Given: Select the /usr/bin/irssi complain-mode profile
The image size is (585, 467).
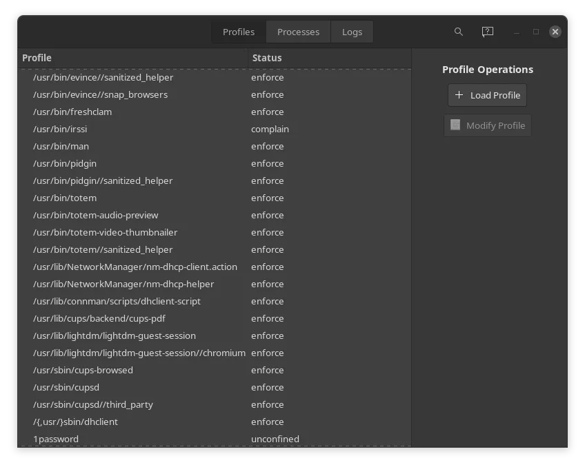Looking at the screenshot, I should pos(138,129).
